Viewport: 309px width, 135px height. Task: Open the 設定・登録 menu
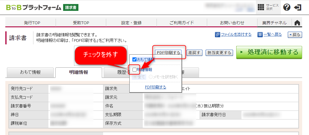coord(131,23)
